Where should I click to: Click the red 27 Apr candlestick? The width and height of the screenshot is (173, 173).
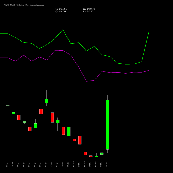tap(52, 118)
